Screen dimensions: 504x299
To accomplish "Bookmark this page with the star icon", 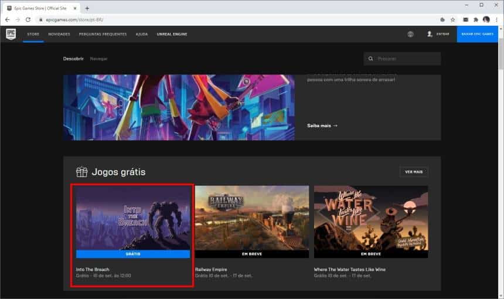I will [452, 19].
